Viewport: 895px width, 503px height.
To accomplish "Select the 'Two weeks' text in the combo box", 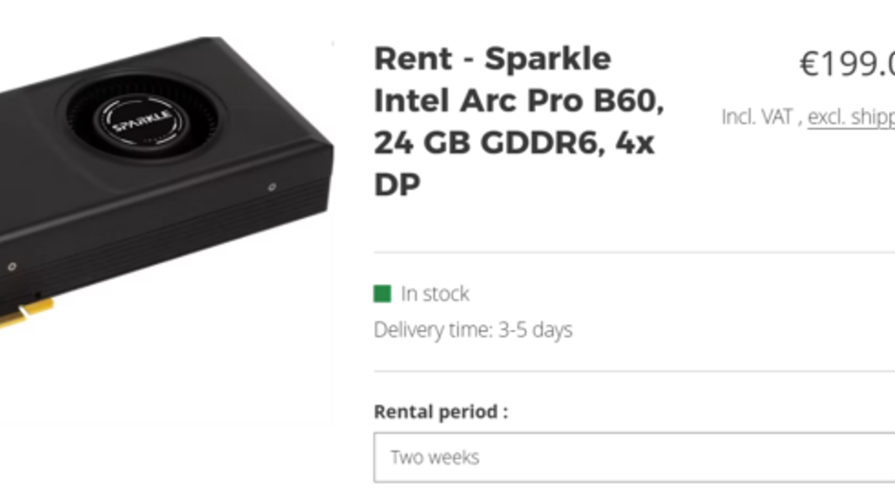I will [x=435, y=457].
